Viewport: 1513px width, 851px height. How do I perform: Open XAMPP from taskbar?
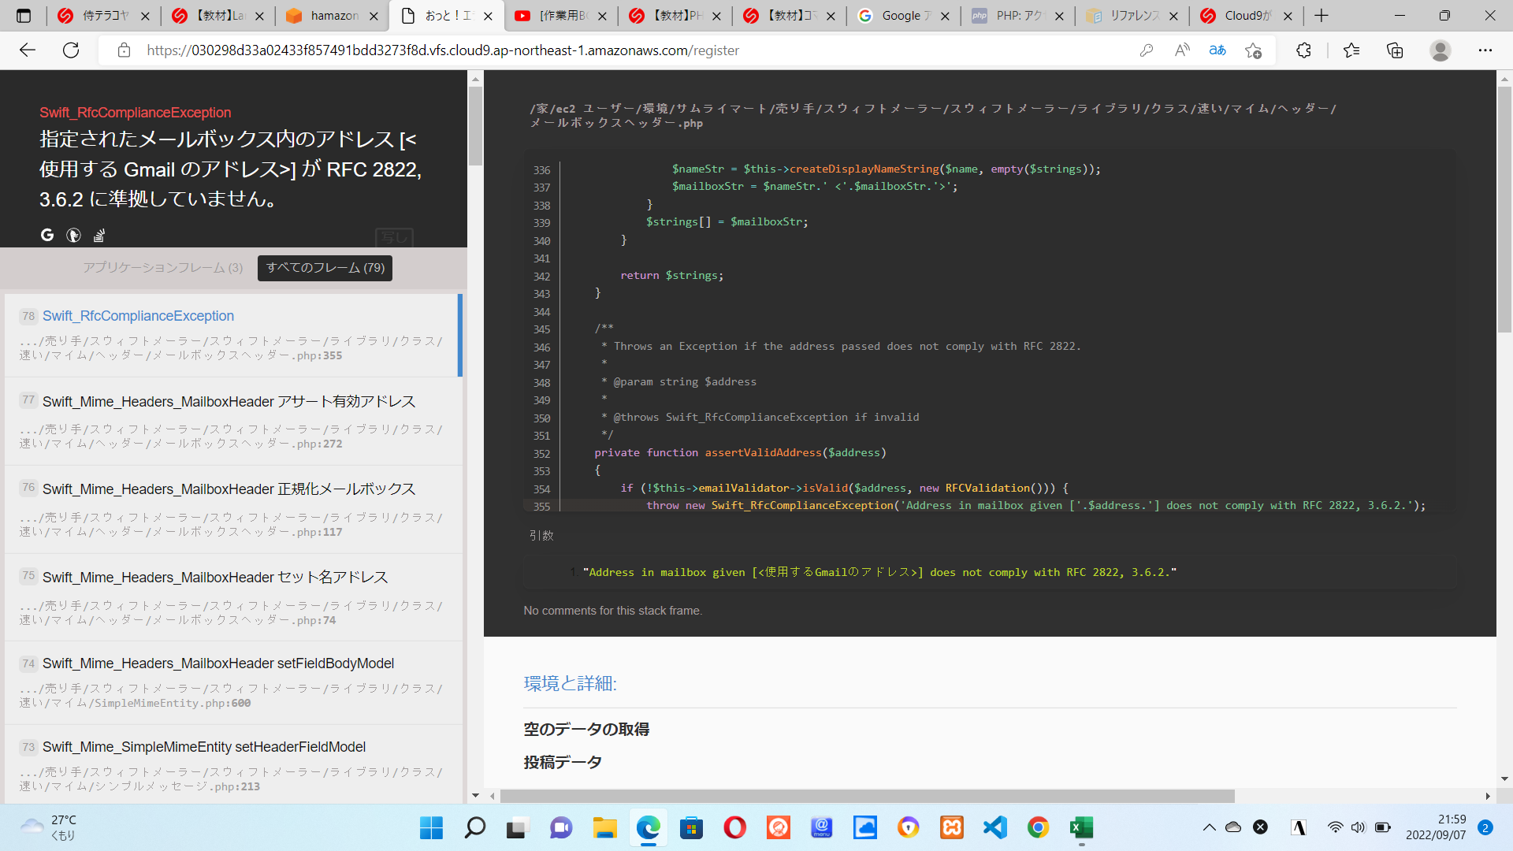(952, 827)
